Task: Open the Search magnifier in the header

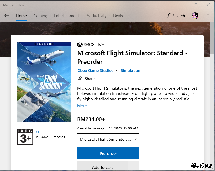Action: (169, 16)
